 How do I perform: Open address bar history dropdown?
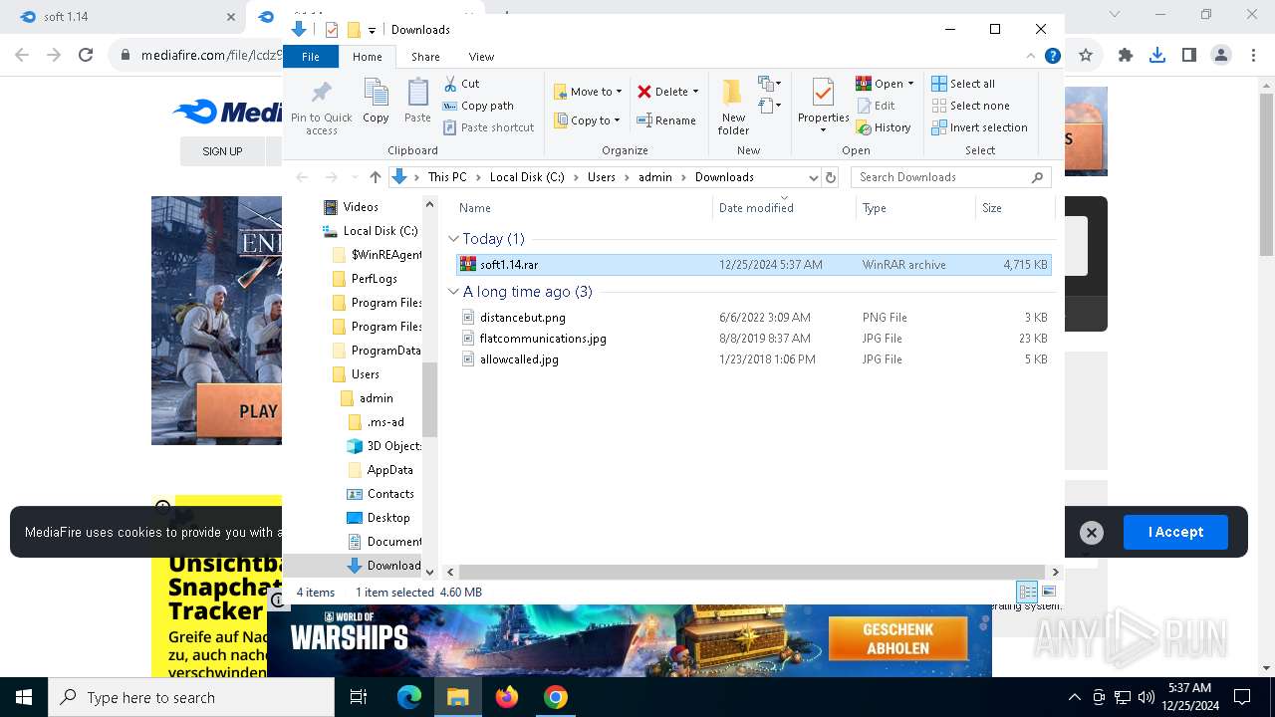pyautogui.click(x=813, y=177)
